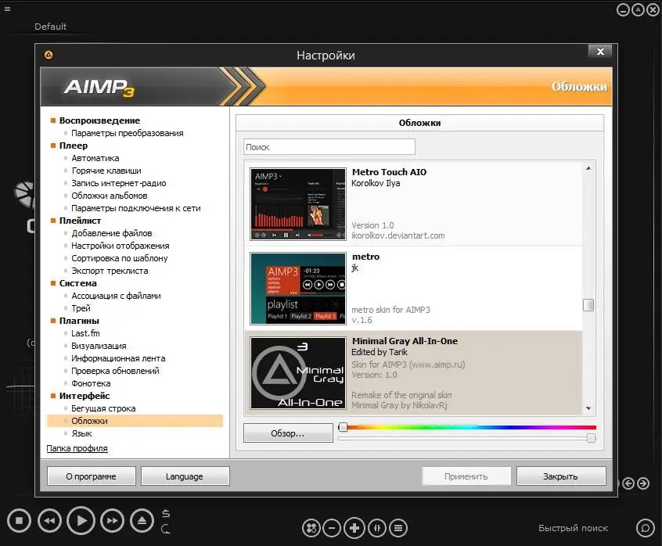Click the four-dot playlist manager icon

pos(311,528)
